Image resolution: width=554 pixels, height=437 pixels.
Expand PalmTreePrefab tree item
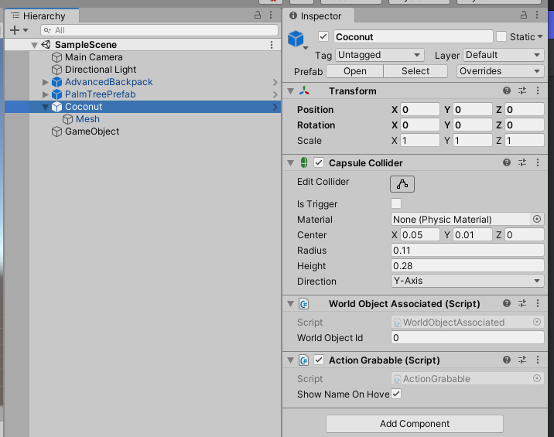(x=45, y=94)
